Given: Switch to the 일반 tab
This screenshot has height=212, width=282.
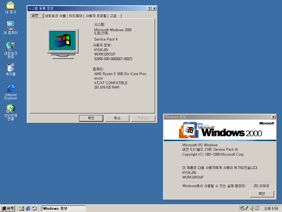Looking at the screenshot, I should [37, 16].
